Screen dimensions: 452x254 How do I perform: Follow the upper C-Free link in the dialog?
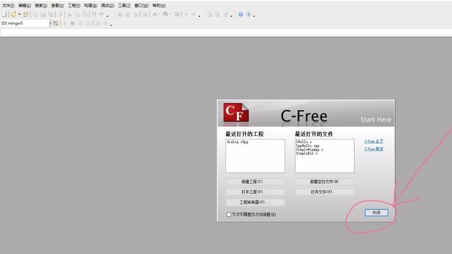click(x=374, y=141)
